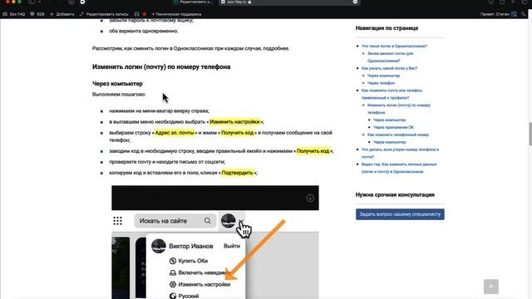Viewport: 532px width, 299px height.
Task: Click list item оба варианта одновременно
Action: click(144, 31)
